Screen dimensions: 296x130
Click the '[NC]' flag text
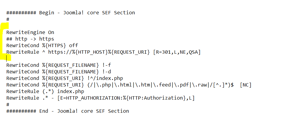(x=245, y=85)
